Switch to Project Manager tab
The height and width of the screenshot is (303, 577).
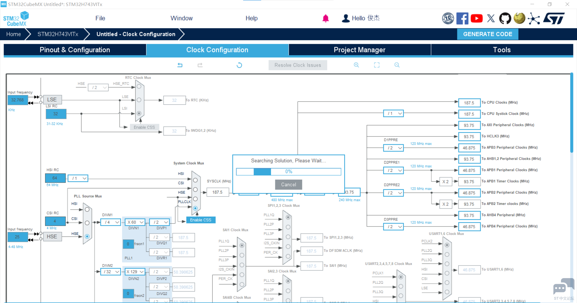[x=359, y=50]
